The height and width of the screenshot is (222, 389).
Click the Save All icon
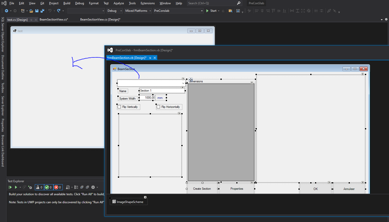(42, 11)
